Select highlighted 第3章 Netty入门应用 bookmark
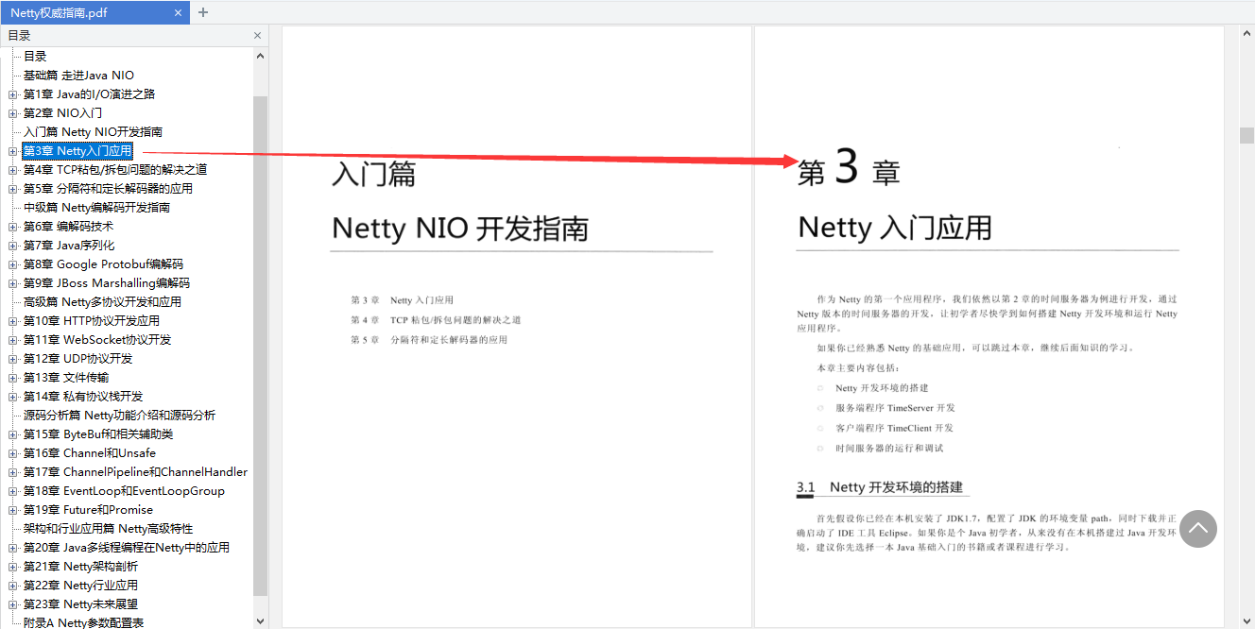This screenshot has height=629, width=1255. pos(77,151)
